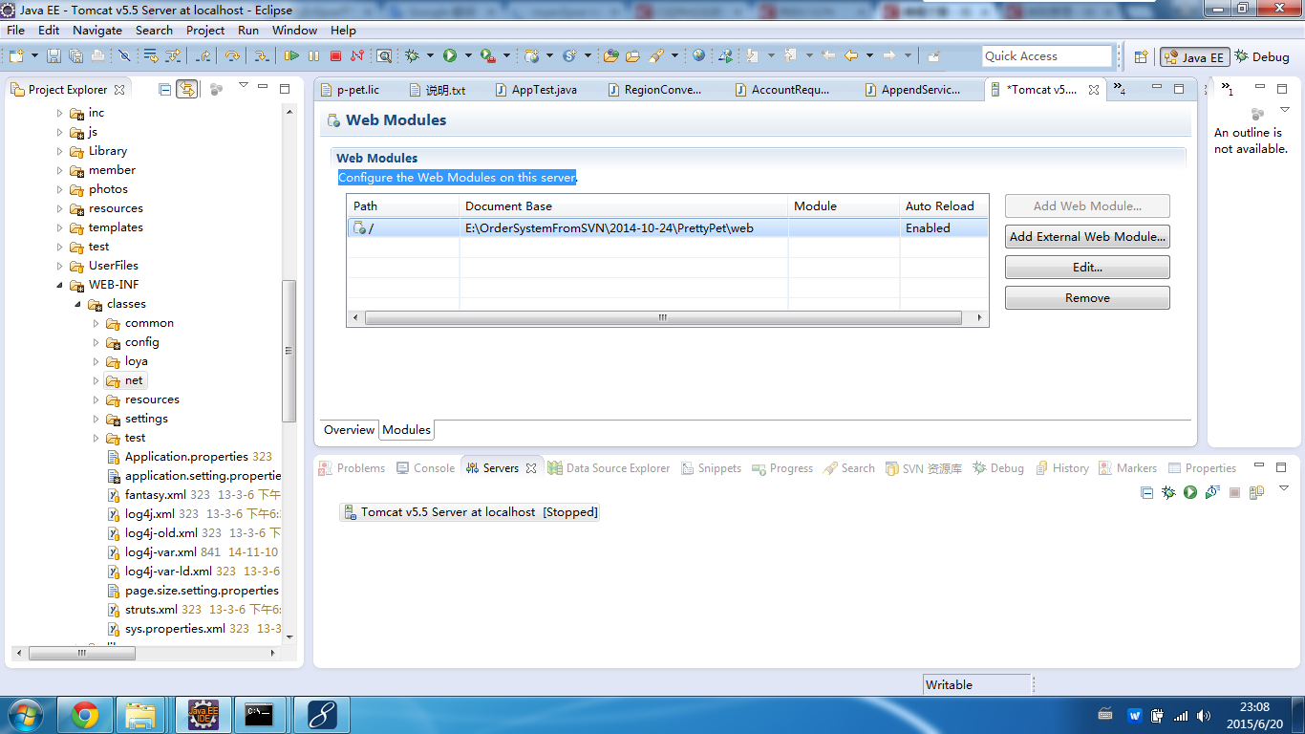This screenshot has width=1305, height=734.
Task: Open the Run button dropdown arrow
Action: click(x=466, y=56)
